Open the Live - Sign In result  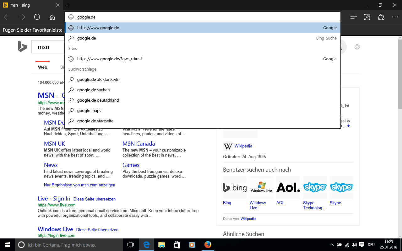tap(54, 199)
